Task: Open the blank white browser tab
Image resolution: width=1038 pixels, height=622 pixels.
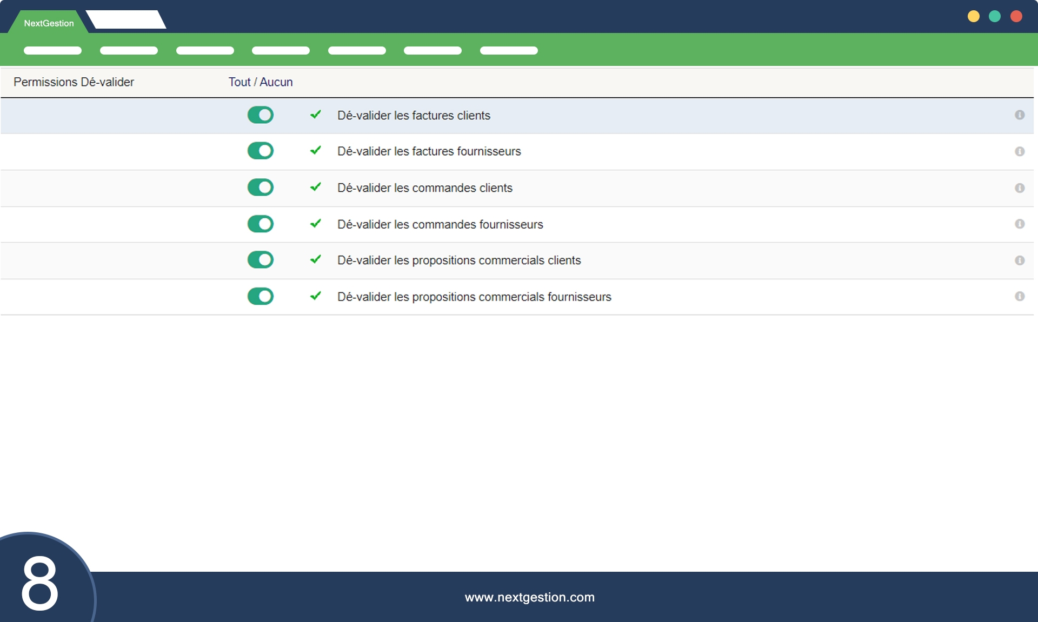Action: click(127, 20)
